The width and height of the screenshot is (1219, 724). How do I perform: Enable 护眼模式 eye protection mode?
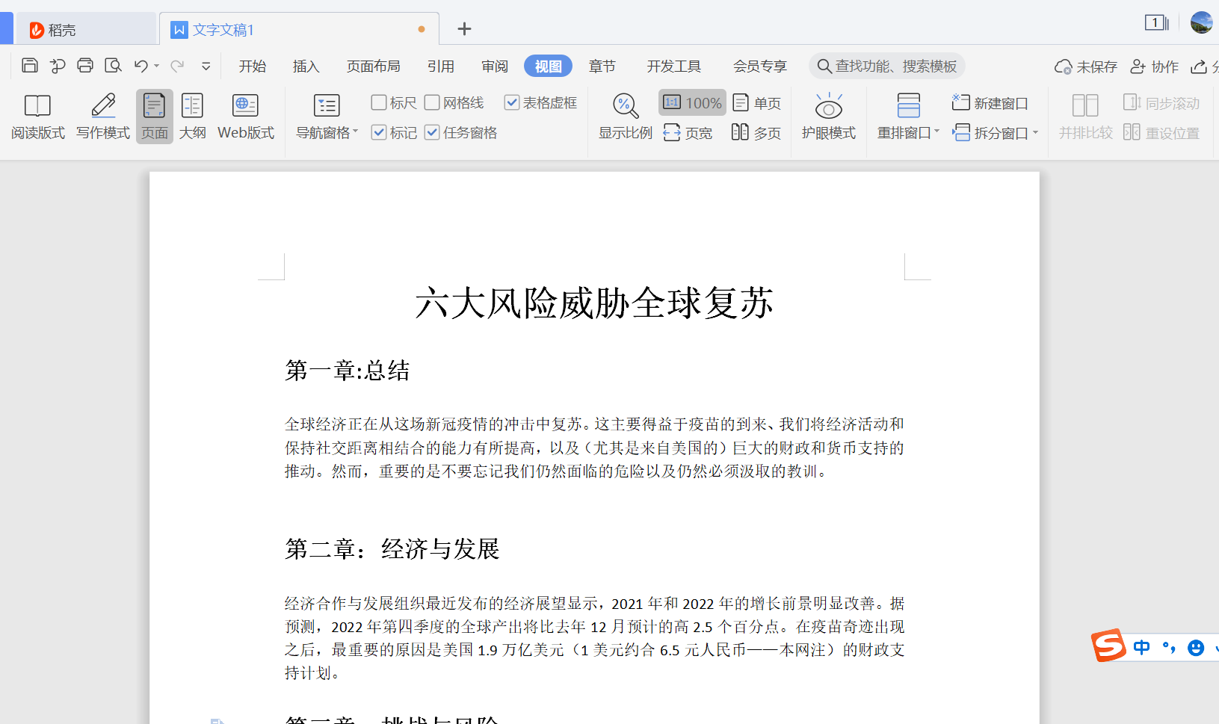pyautogui.click(x=828, y=116)
